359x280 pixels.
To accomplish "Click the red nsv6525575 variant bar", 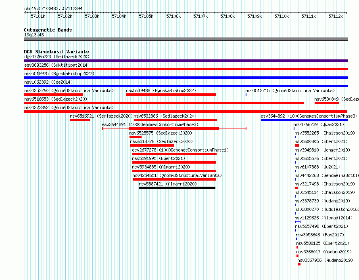I will point(135,137).
